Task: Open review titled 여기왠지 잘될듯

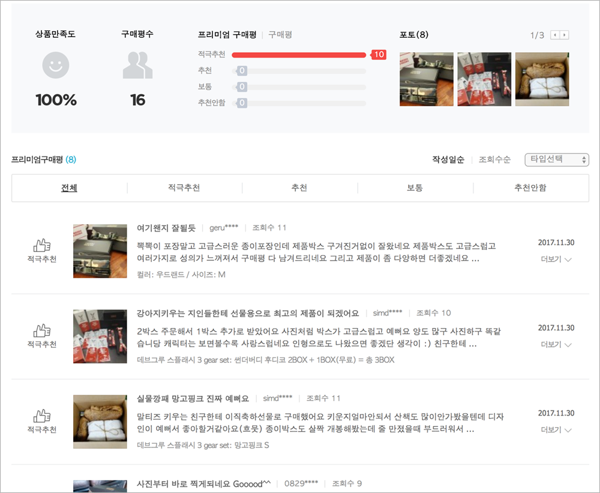Action: [166, 228]
